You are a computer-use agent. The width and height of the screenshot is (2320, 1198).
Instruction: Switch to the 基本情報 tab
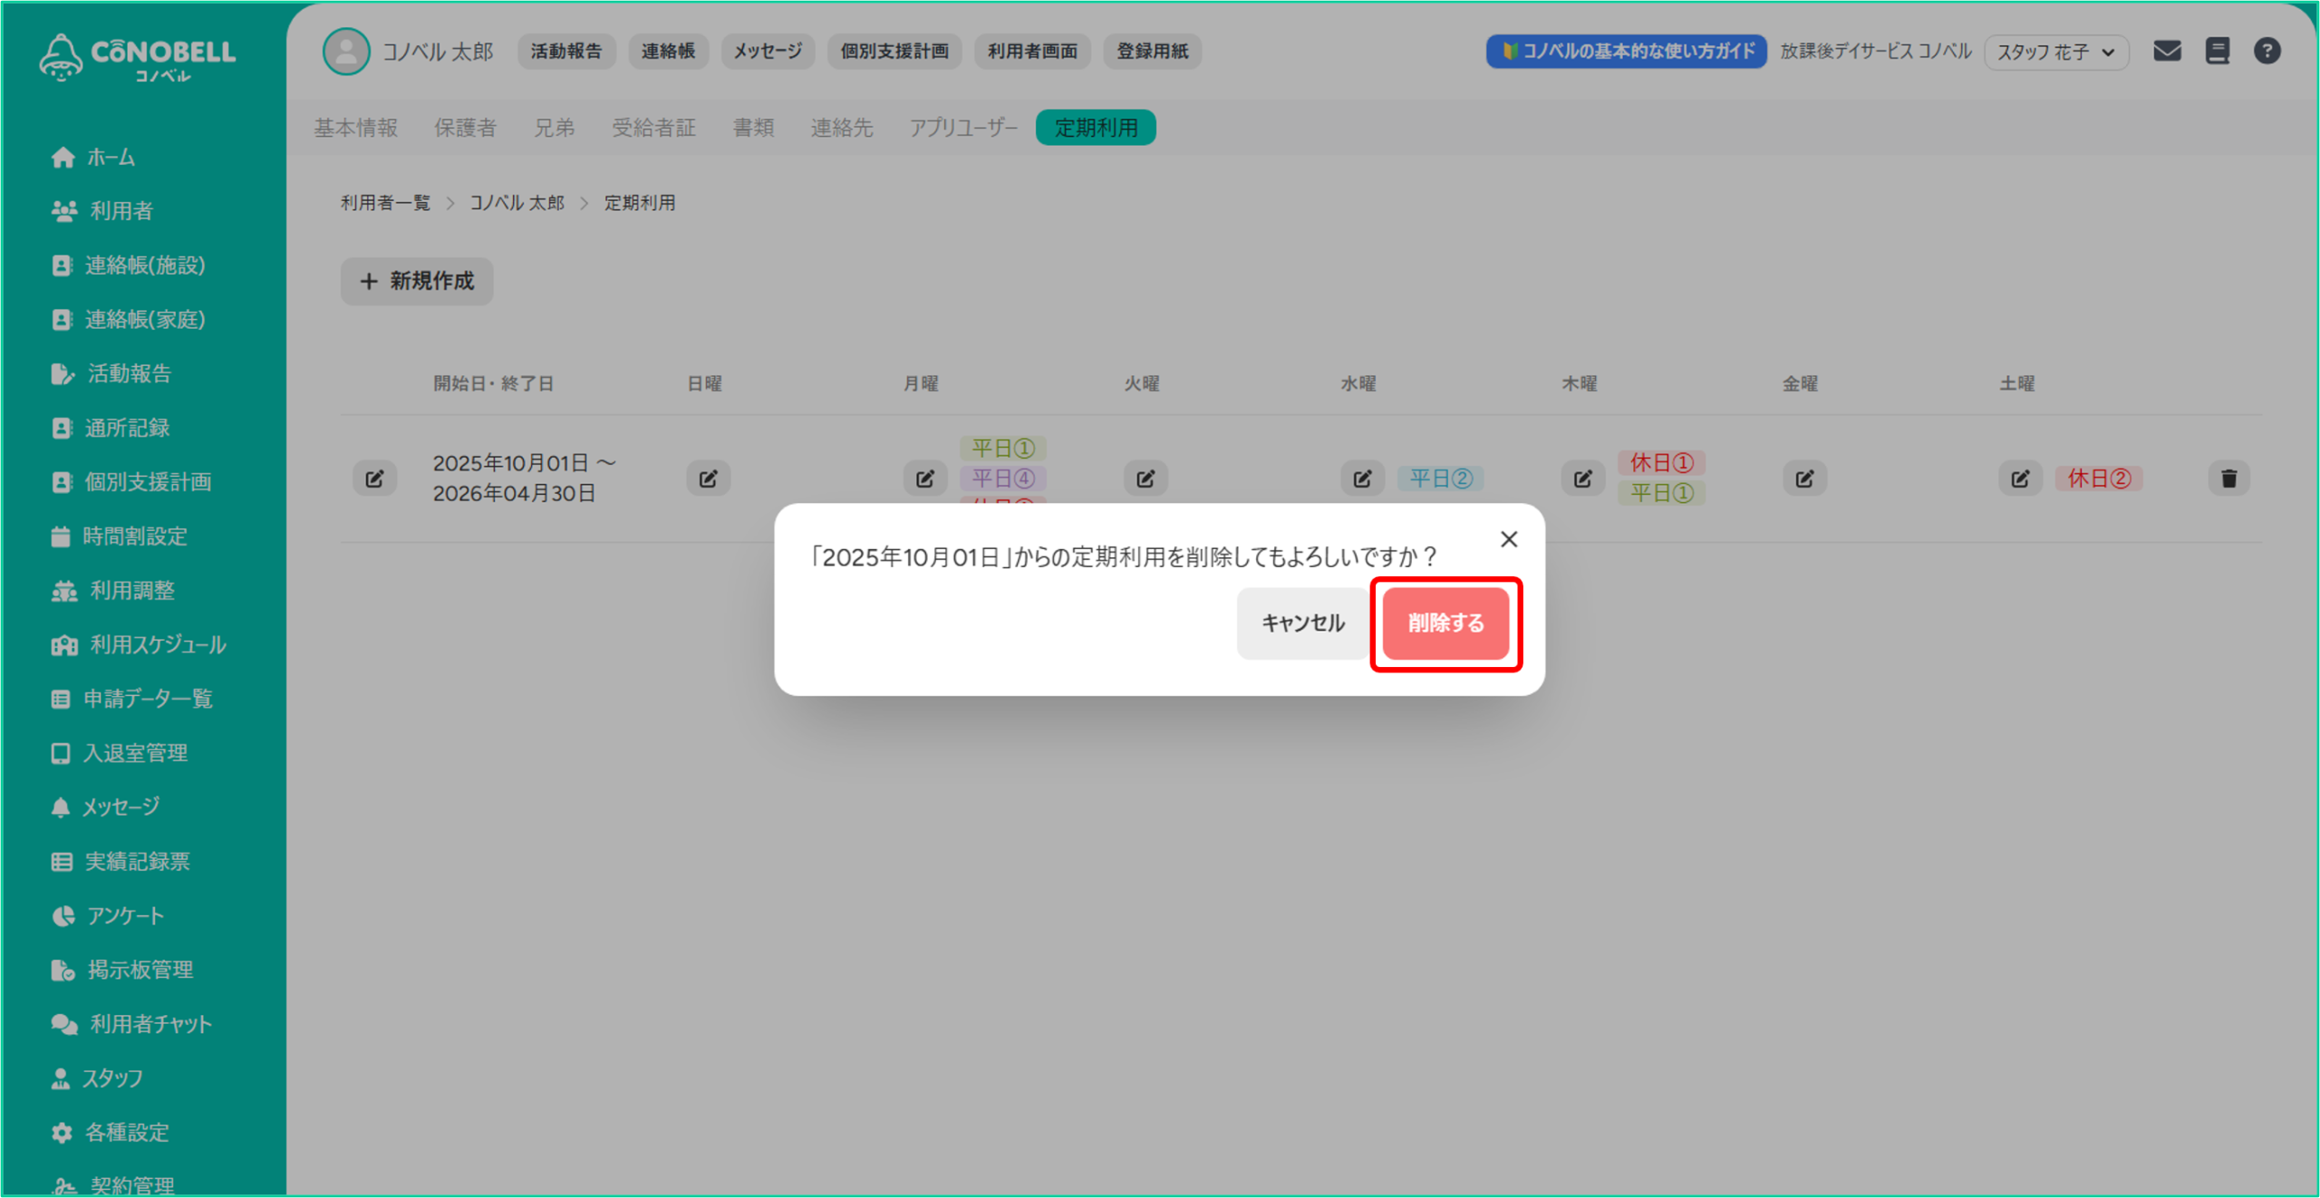click(356, 128)
